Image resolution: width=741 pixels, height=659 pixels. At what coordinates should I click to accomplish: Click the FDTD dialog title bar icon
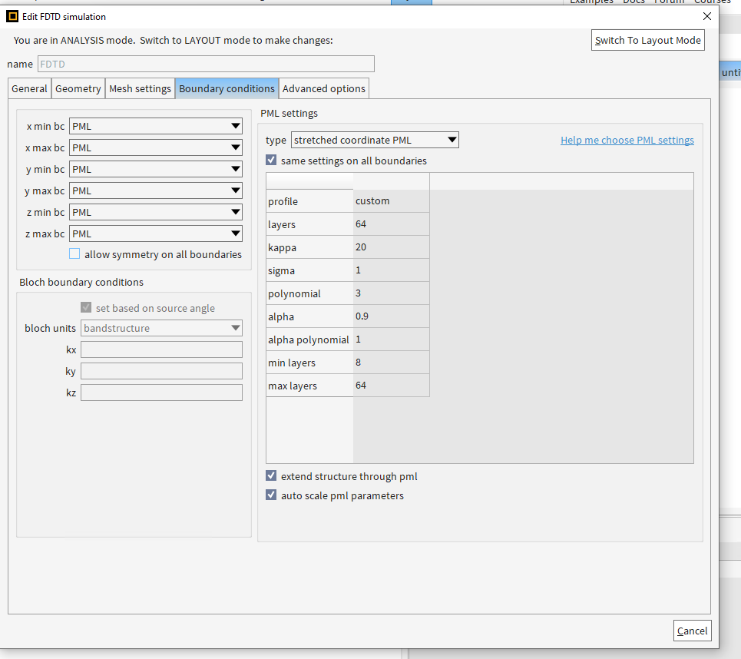pyautogui.click(x=12, y=16)
